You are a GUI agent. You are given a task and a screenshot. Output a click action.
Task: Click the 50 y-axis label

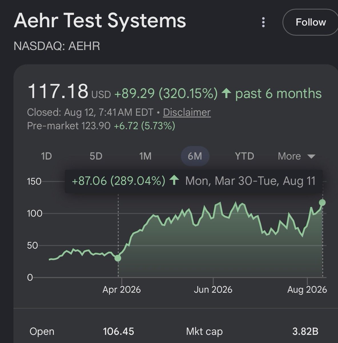tap(33, 246)
